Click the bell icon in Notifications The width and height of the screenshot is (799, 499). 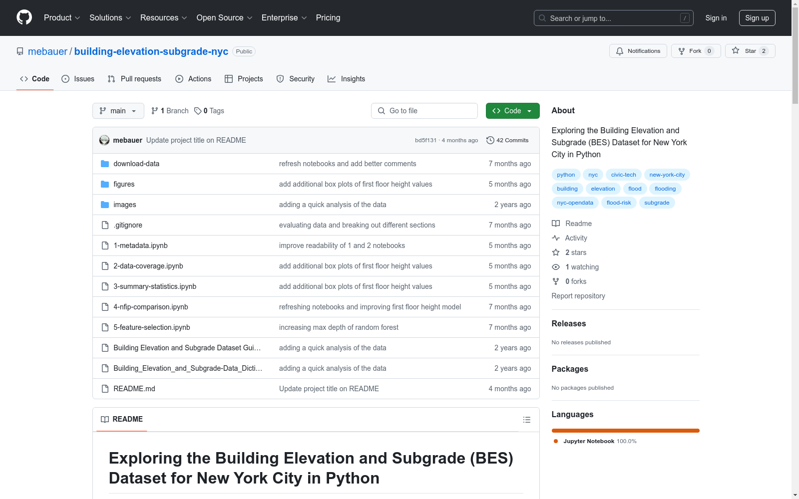(620, 51)
